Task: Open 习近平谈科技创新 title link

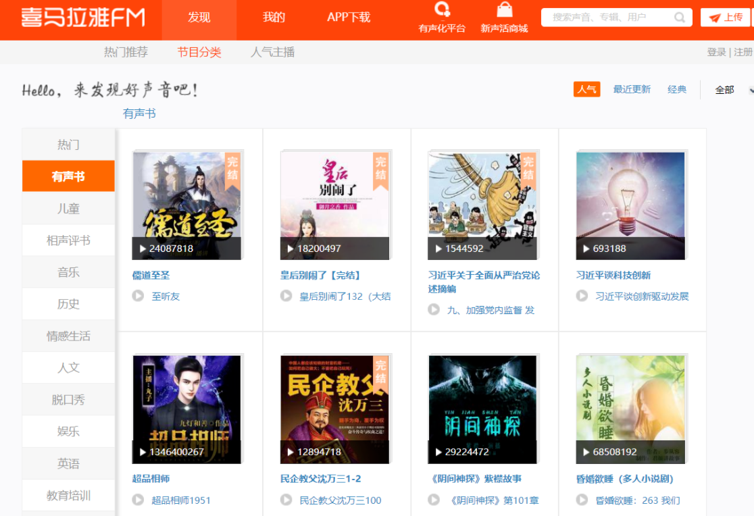Action: (613, 275)
